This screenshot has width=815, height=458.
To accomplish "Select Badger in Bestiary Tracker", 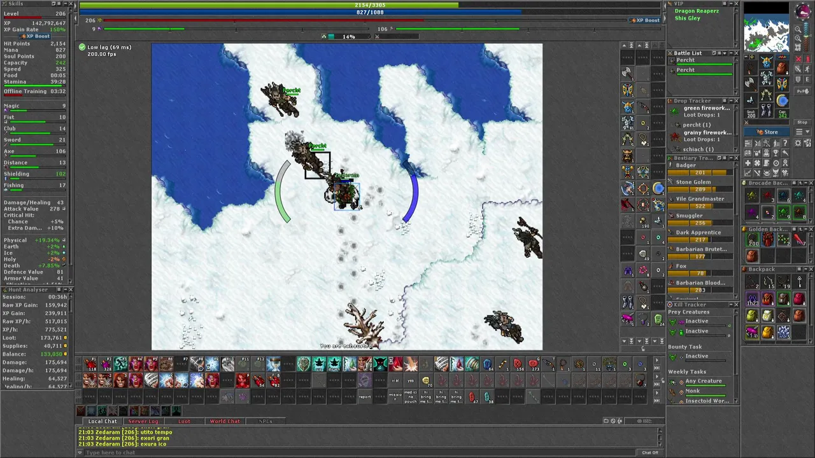I will click(x=699, y=169).
